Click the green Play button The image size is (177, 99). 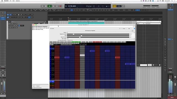pyautogui.click(x=50, y=6)
